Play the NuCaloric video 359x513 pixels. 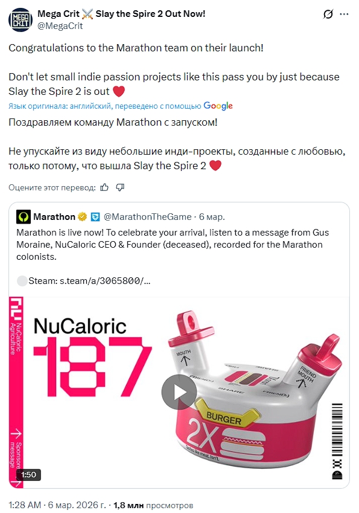pyautogui.click(x=179, y=392)
